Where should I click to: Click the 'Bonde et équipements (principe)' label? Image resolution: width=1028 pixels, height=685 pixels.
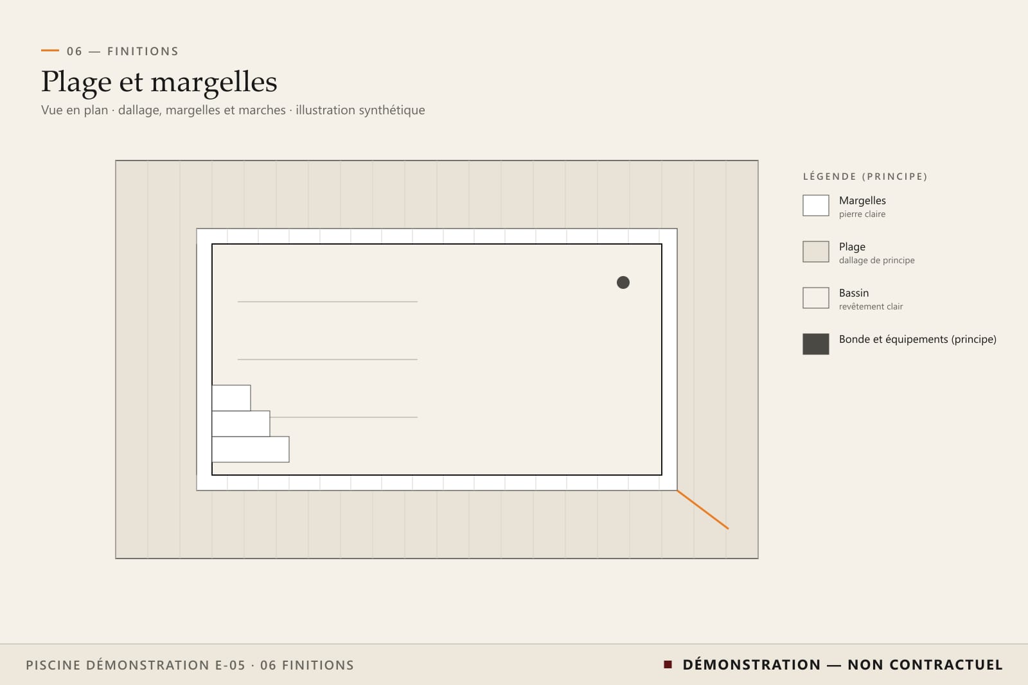[917, 340]
